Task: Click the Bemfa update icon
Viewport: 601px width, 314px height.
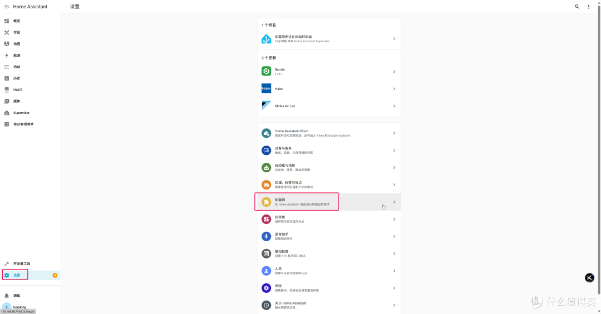Action: [x=266, y=71]
